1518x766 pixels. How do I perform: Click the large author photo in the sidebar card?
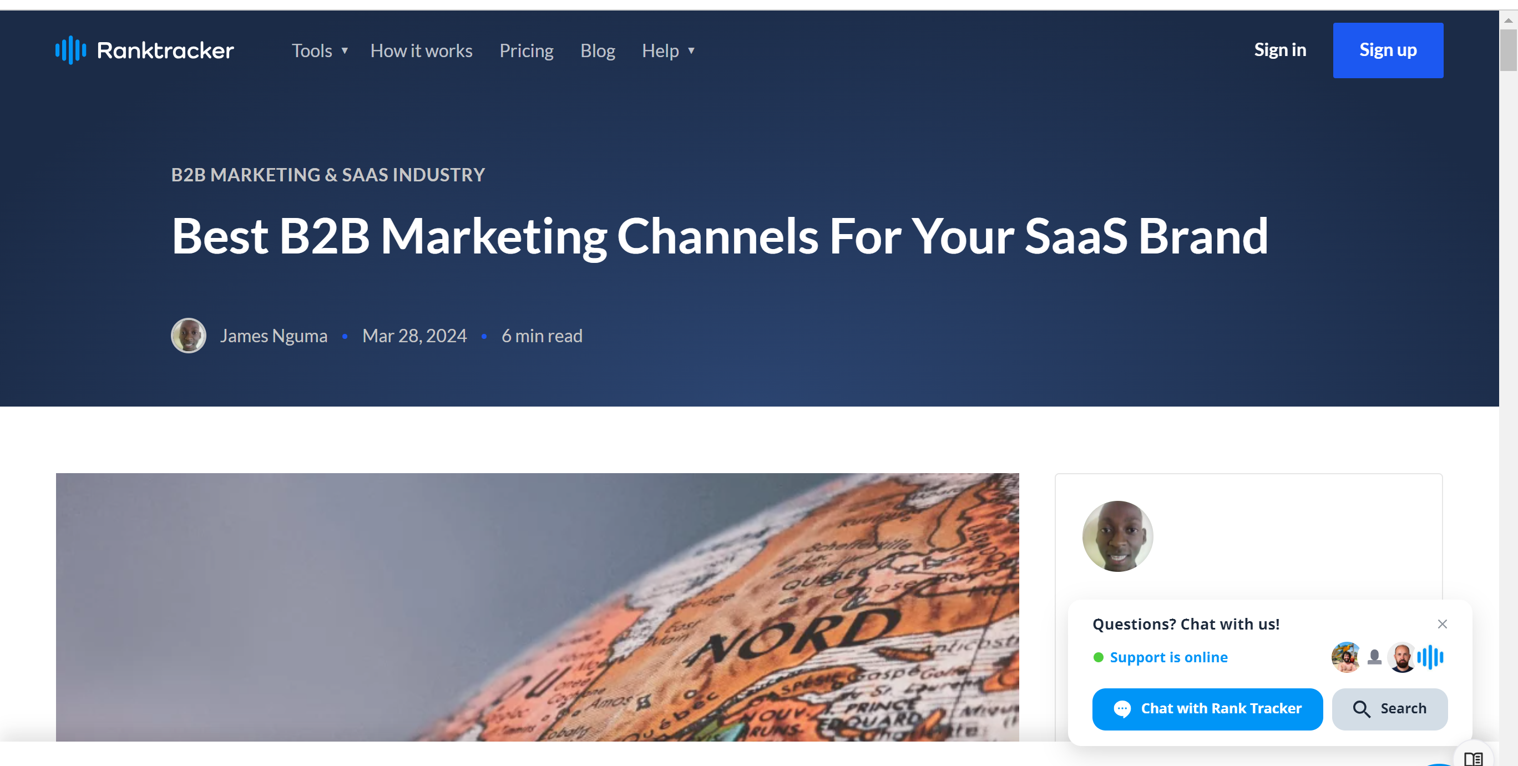[1117, 536]
